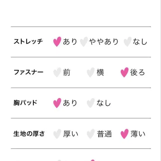
Task: Click the pink heart beside ストレッチ あり
Action: (57, 42)
